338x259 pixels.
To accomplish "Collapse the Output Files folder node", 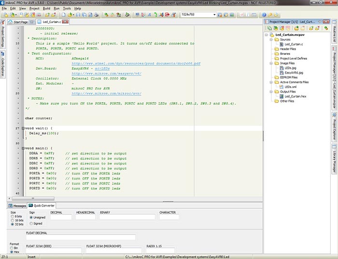I will (271, 91).
